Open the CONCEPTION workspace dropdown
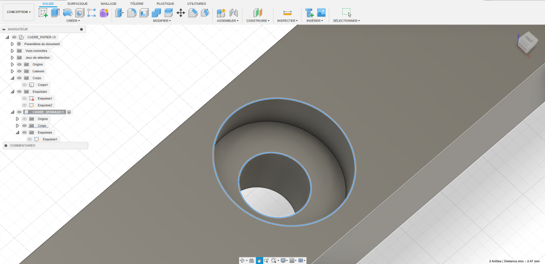Viewport: 545px width, 264px height. point(19,12)
